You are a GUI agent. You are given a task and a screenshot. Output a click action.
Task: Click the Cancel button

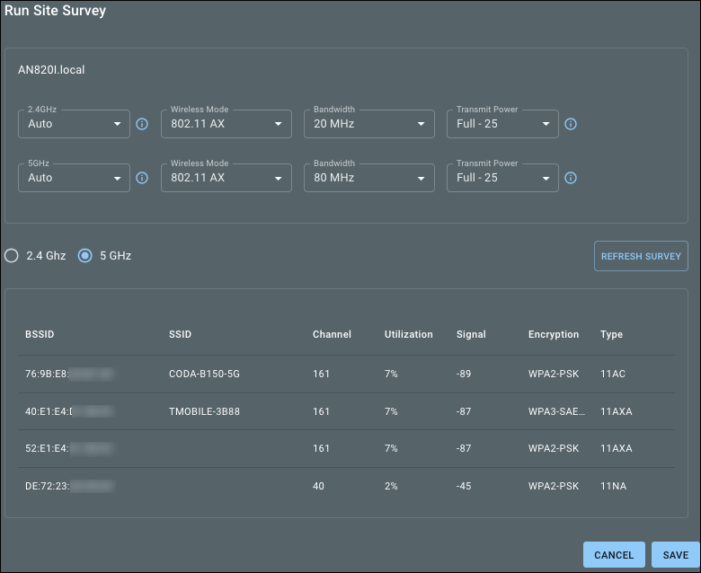point(614,555)
